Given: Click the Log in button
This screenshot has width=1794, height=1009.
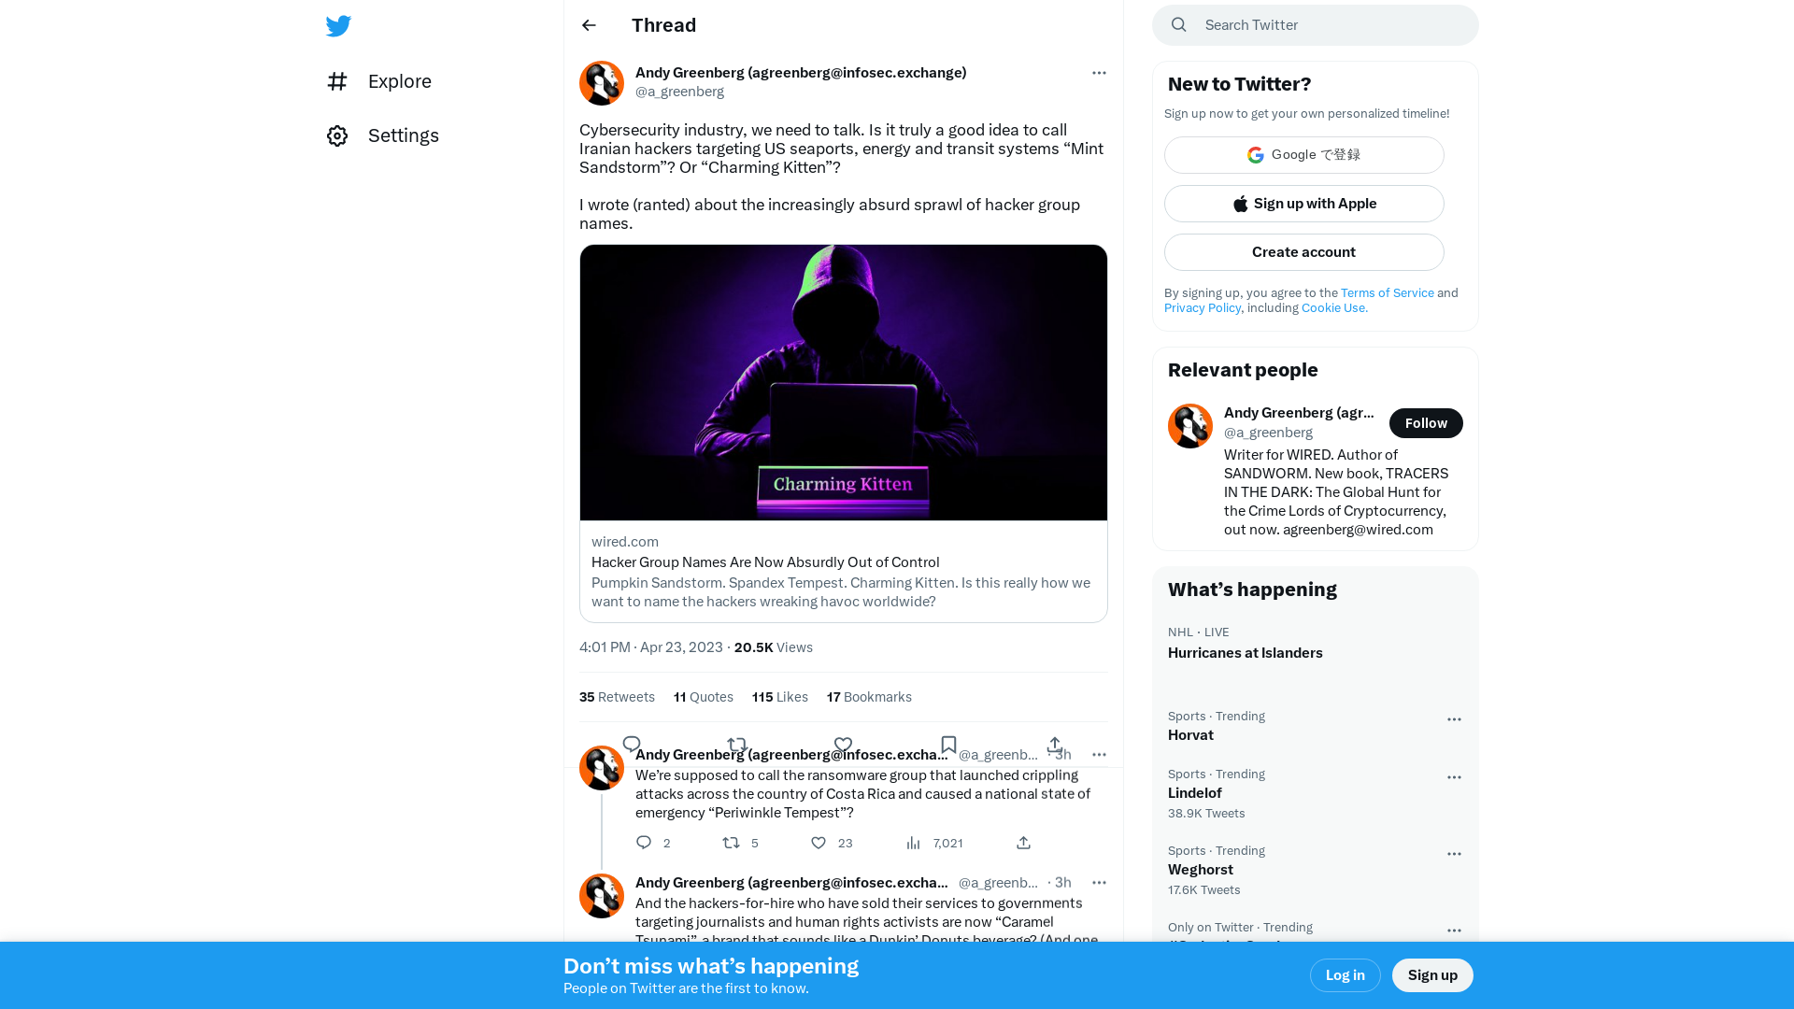Looking at the screenshot, I should 1345,974.
